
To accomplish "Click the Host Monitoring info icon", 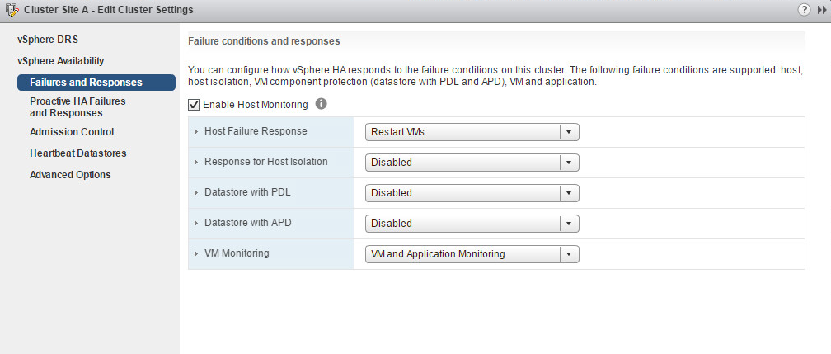I will point(322,104).
